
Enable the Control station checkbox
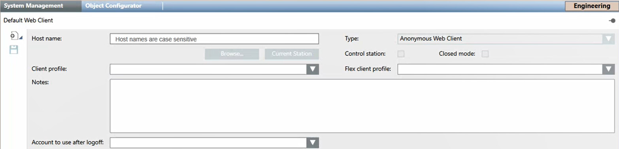[401, 54]
